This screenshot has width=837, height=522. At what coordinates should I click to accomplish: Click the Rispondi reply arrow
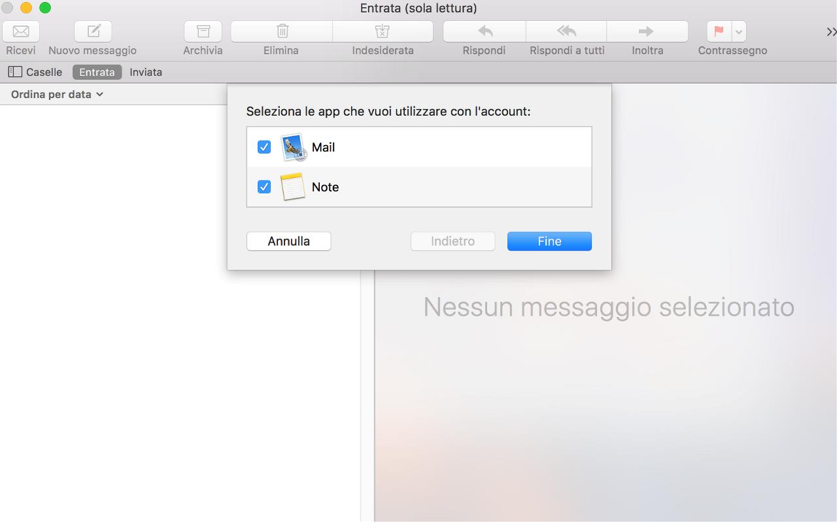pyautogui.click(x=485, y=31)
